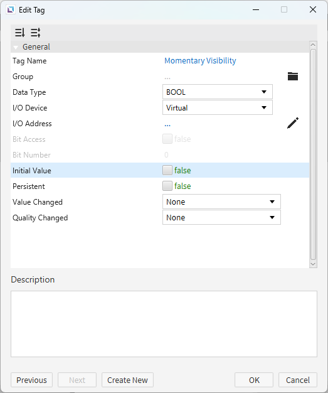Open the I/O Device Virtual dropdown

218,107
